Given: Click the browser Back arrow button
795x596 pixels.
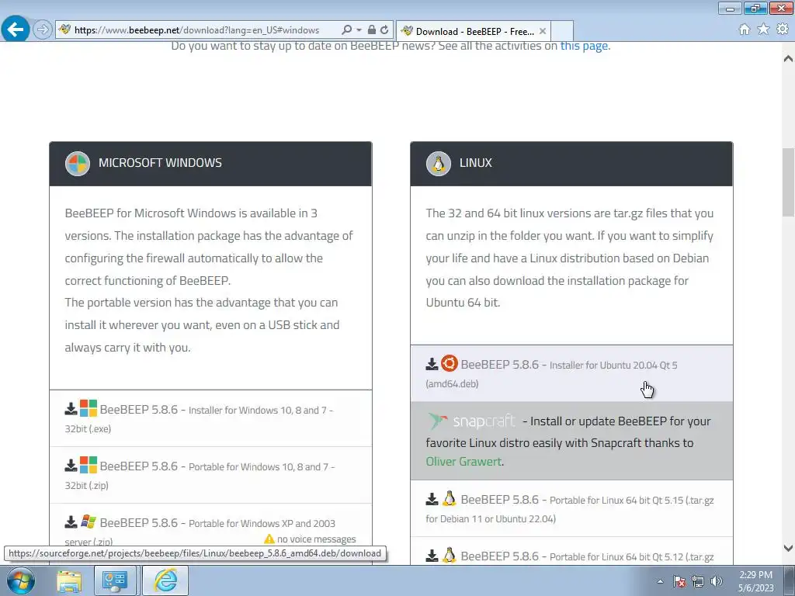Looking at the screenshot, I should [x=16, y=29].
